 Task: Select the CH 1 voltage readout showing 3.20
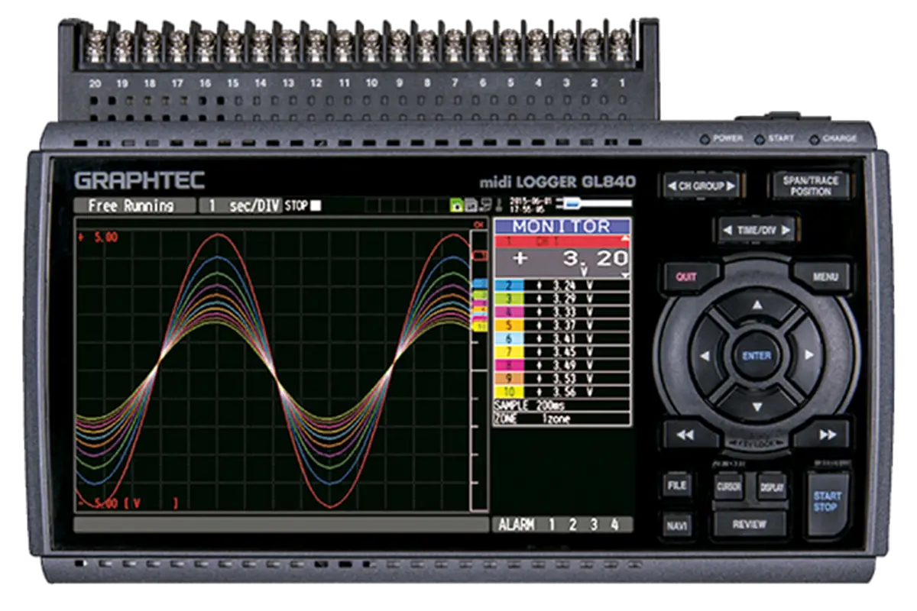pyautogui.click(x=562, y=262)
